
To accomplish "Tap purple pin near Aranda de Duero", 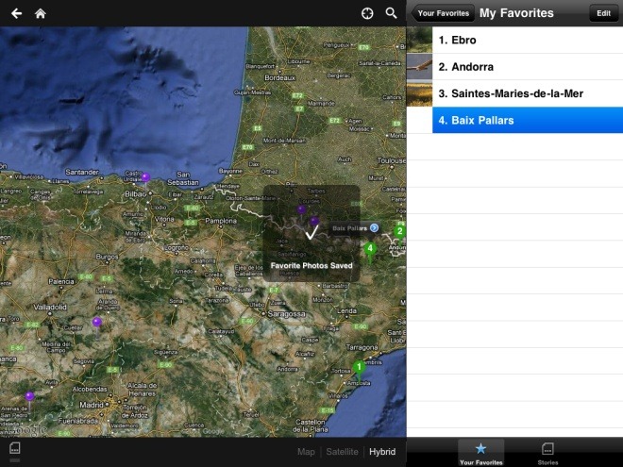I will pos(97,324).
